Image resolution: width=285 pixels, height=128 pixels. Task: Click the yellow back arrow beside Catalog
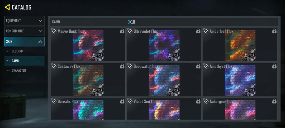pos(7,7)
